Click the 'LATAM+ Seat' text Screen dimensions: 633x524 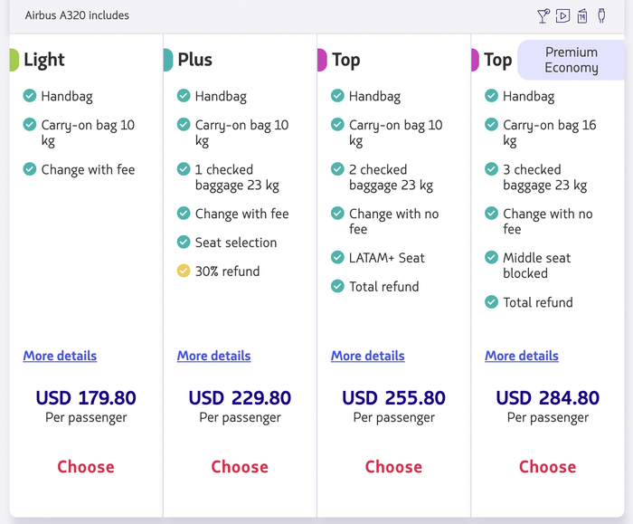coord(387,258)
